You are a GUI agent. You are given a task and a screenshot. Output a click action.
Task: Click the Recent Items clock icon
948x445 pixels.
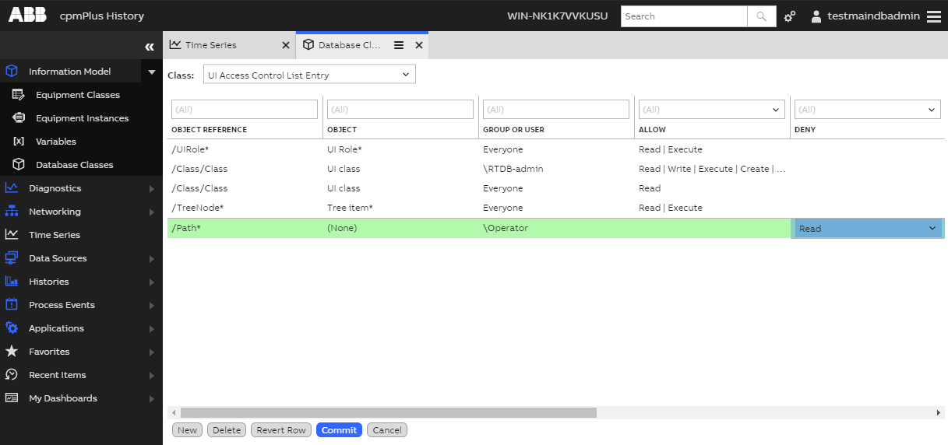tap(12, 374)
